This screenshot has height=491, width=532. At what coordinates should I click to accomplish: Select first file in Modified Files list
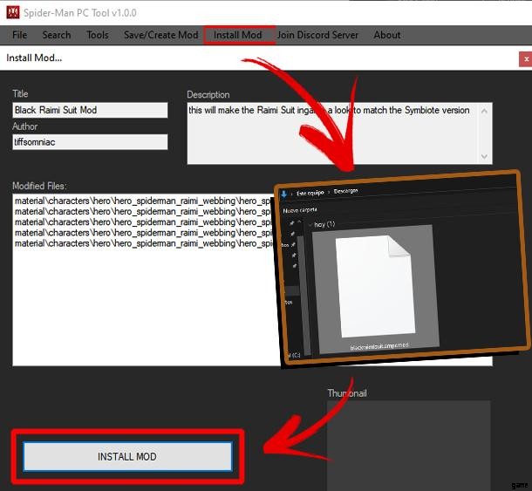click(x=144, y=201)
